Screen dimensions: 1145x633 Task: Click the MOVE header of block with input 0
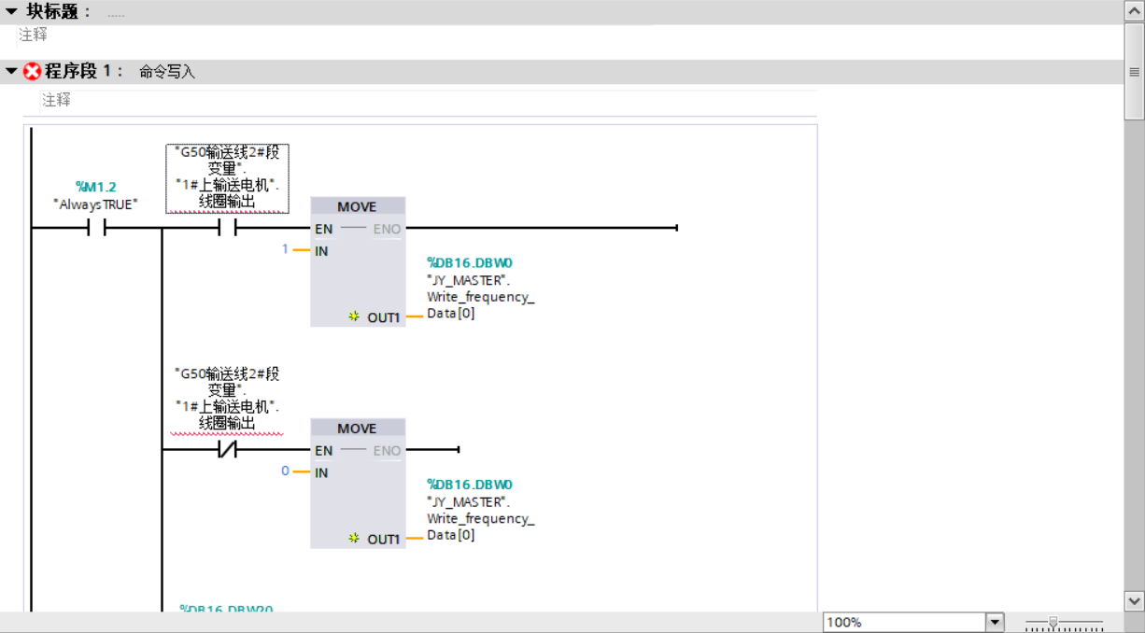(357, 429)
